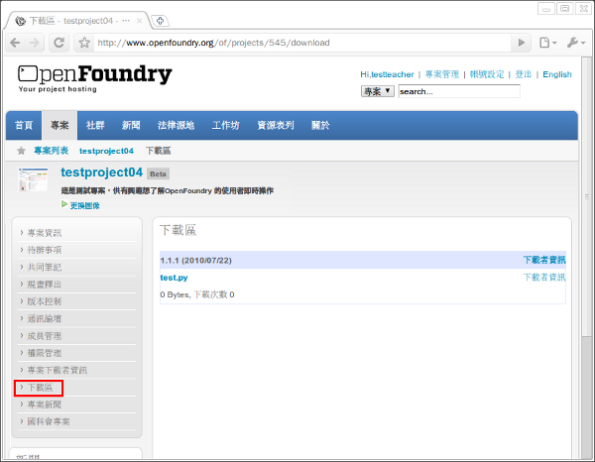Go back using the browser back arrow
Screen dimensions: 595x462
(15, 43)
